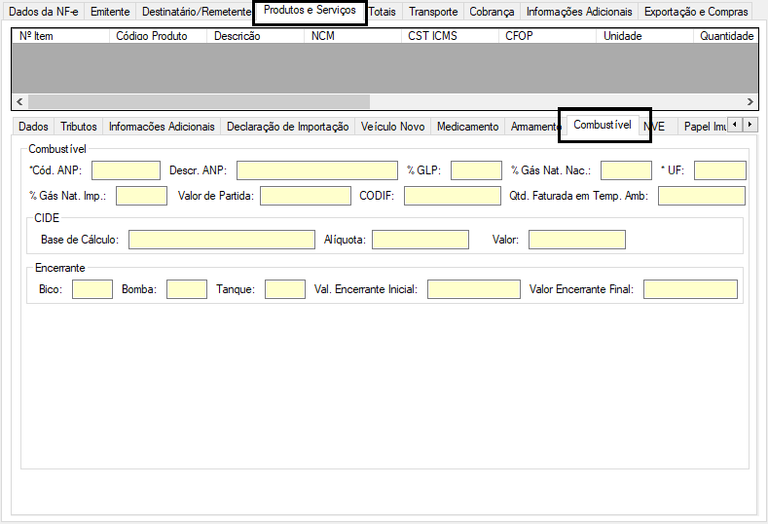The height and width of the screenshot is (524, 768).
Task: Focus the UF input field
Action: point(720,170)
